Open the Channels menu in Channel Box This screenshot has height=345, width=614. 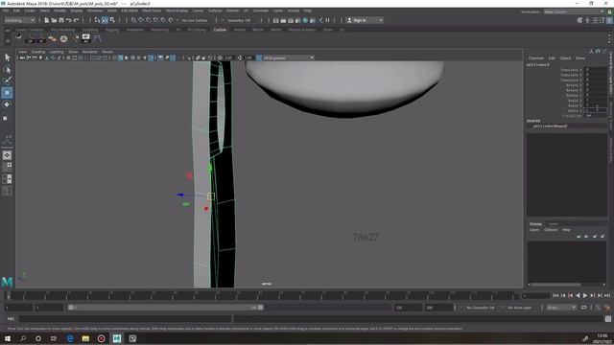click(535, 57)
